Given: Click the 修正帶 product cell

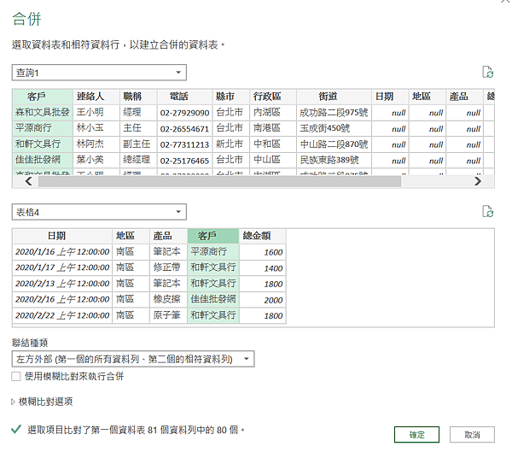Looking at the screenshot, I should pos(168,267).
